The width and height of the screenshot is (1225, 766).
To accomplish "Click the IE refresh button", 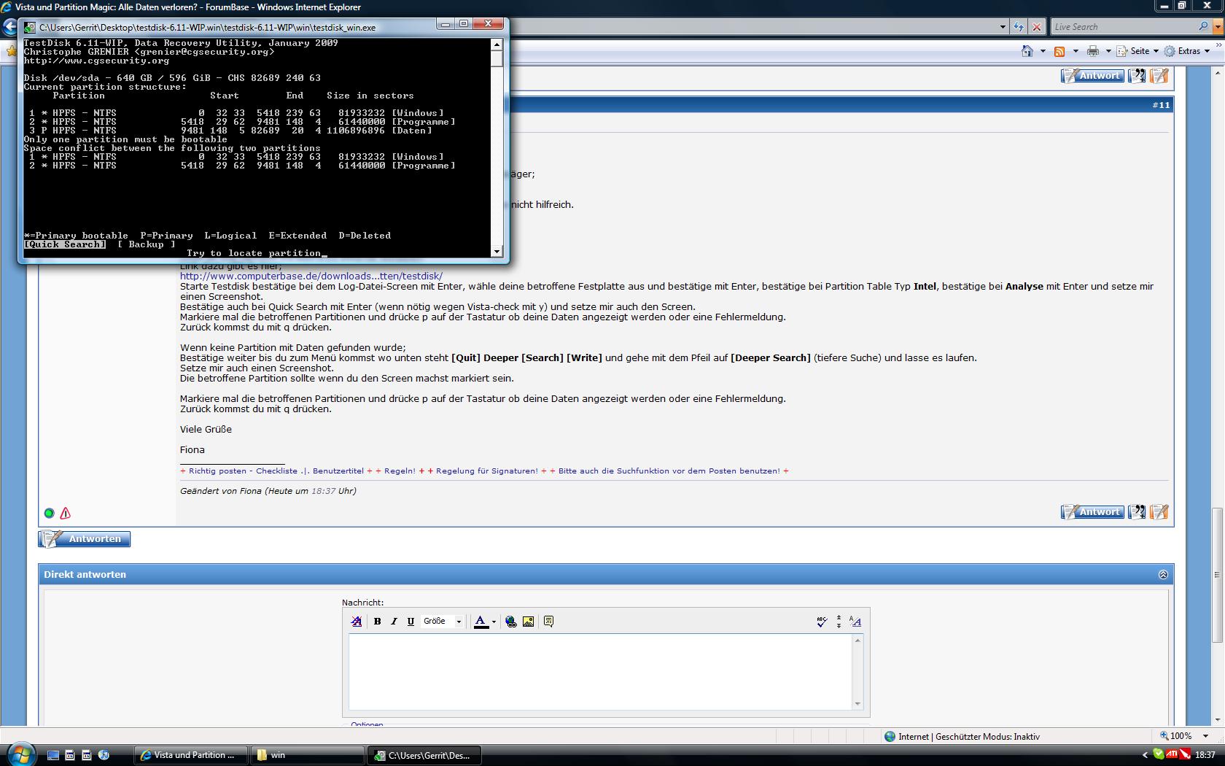I will (1019, 27).
